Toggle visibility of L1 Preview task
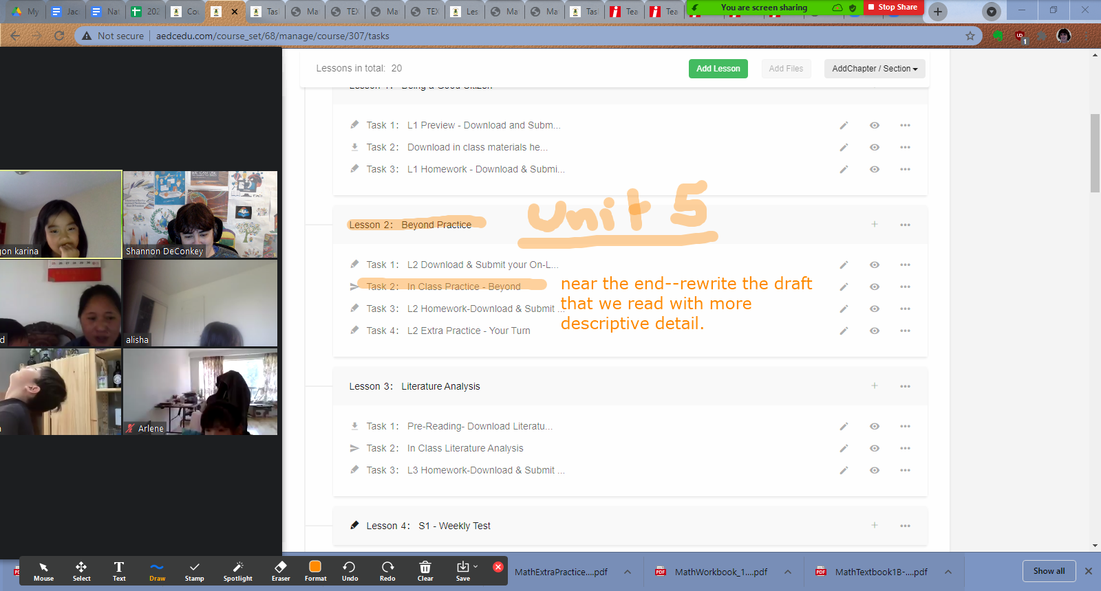1101x591 pixels. [x=875, y=125]
